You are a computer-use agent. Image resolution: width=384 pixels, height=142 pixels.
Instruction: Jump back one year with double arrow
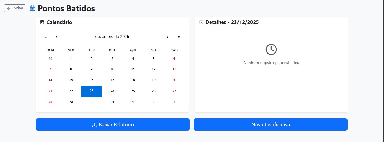[x=45, y=37]
